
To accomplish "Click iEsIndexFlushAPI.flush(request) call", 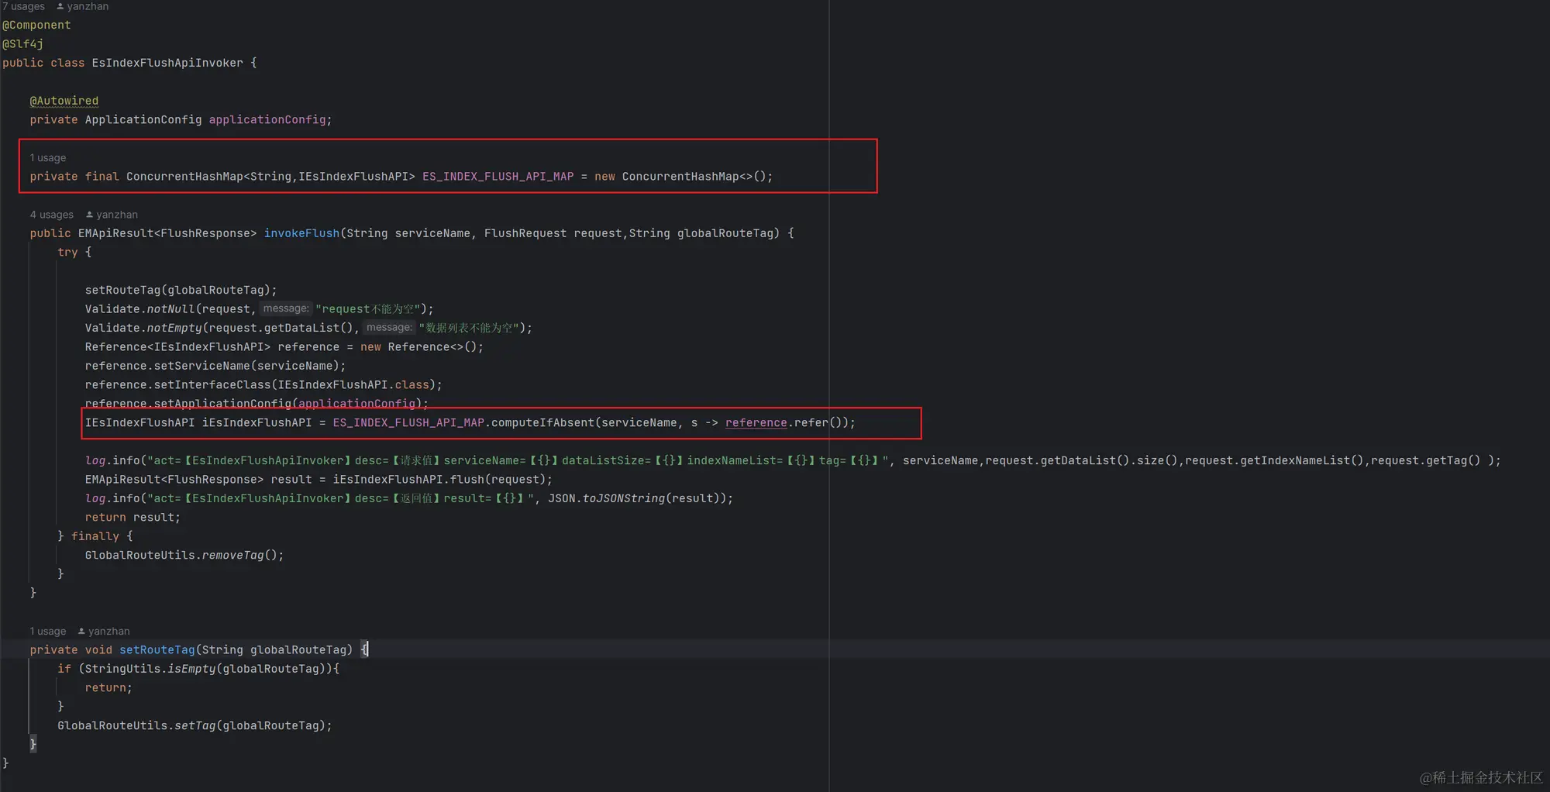I will [439, 480].
